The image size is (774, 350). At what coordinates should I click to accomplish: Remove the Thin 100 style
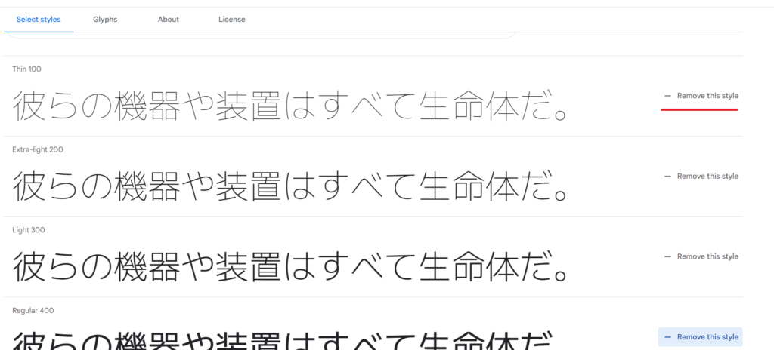pyautogui.click(x=701, y=96)
